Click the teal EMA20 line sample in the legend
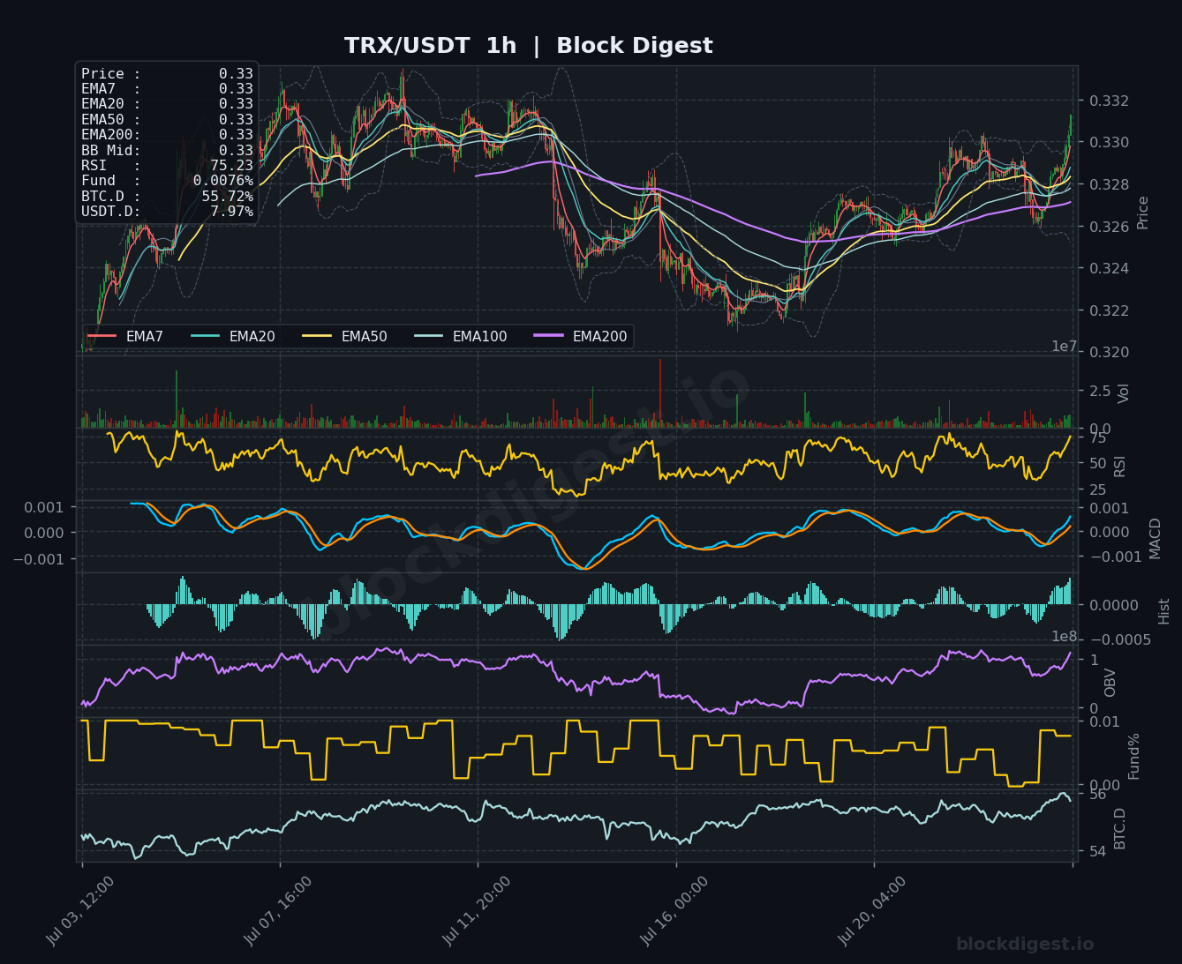 click(x=205, y=337)
